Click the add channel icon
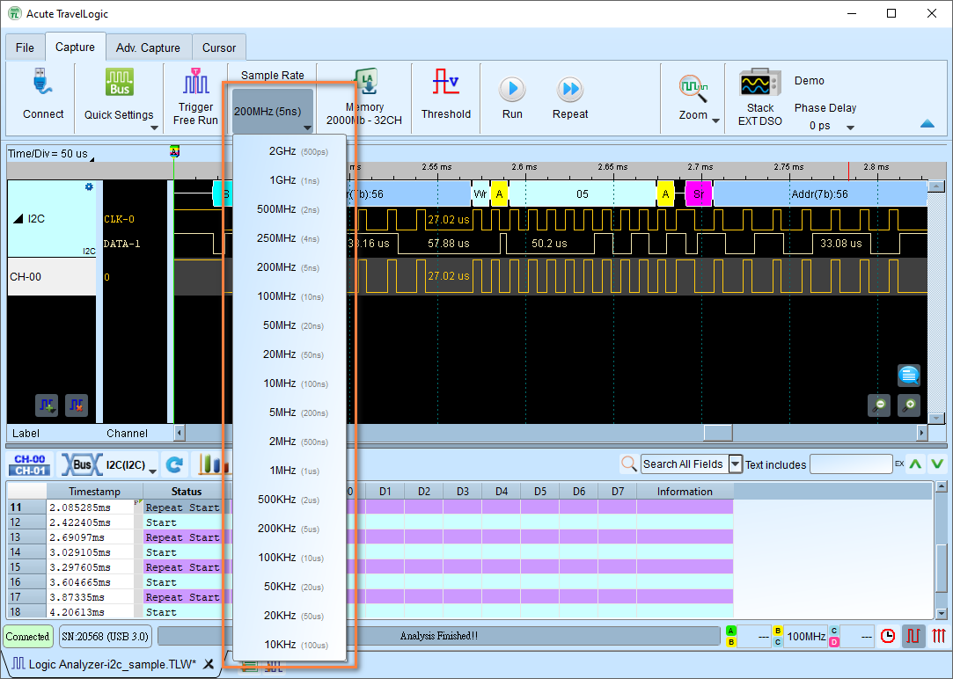Screen dimensions: 953x679 click(x=46, y=405)
